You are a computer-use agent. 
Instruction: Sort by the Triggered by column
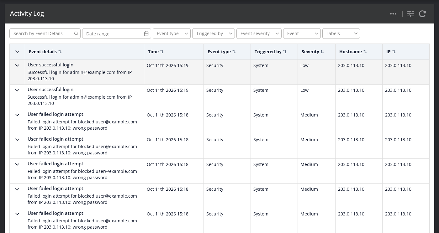point(285,52)
